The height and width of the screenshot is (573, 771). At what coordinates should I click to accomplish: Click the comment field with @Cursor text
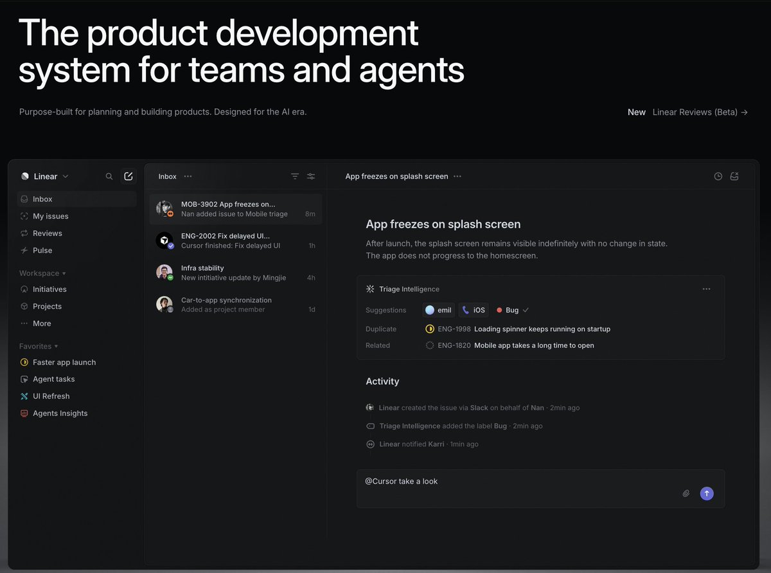pyautogui.click(x=540, y=489)
